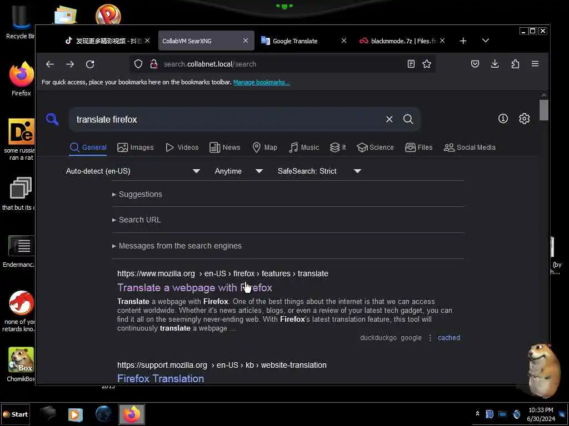Viewport: 569px width, 426px height.
Task: Select the It search category
Action: point(338,148)
